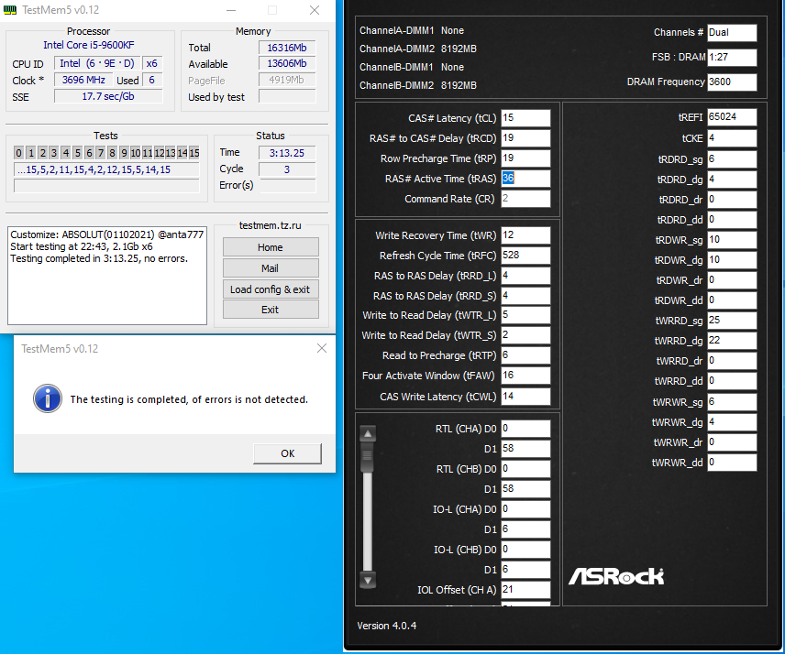785x654 pixels.
Task: Click the RAS# to CAS# Delay (tRCD) field
Action: click(x=525, y=138)
